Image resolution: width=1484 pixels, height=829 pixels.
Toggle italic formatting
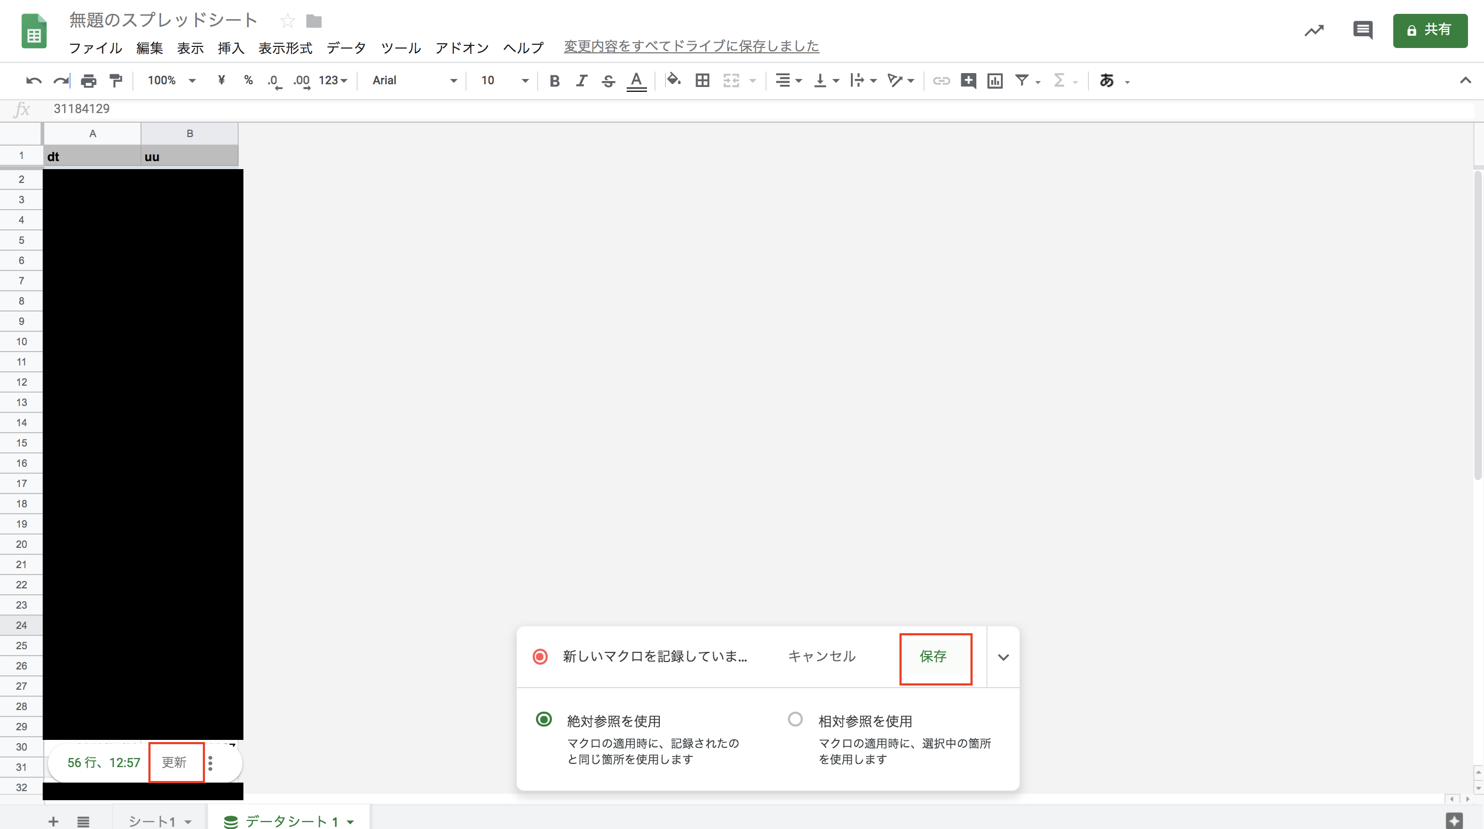click(581, 81)
